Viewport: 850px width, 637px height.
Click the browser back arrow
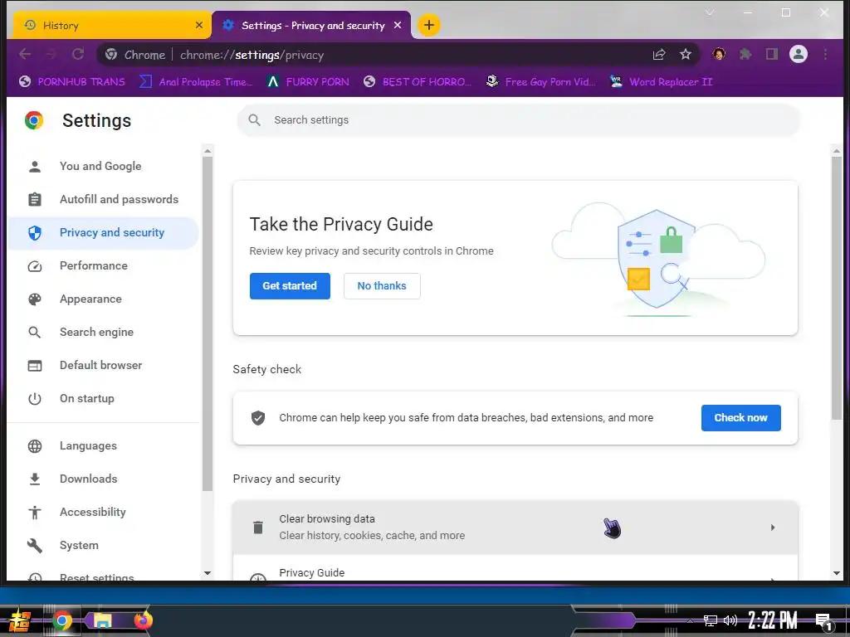[x=25, y=54]
